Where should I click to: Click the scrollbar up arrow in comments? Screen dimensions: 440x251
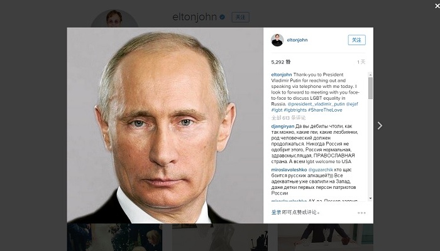coord(370,75)
